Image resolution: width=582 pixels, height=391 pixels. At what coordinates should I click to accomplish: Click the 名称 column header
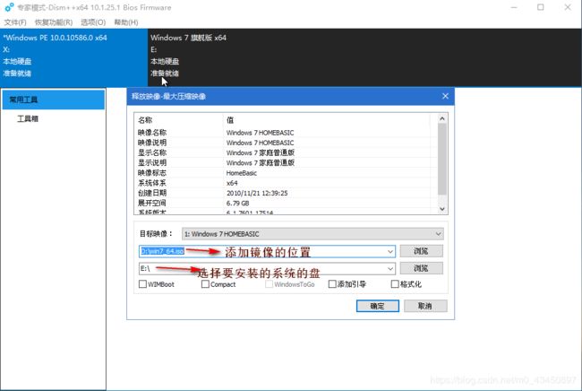point(179,120)
